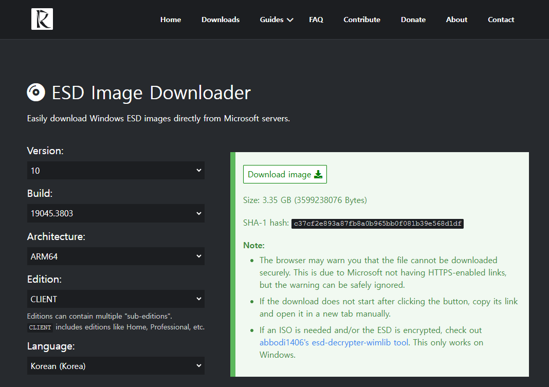Click the Download image button
The width and height of the screenshot is (549, 387).
point(285,174)
